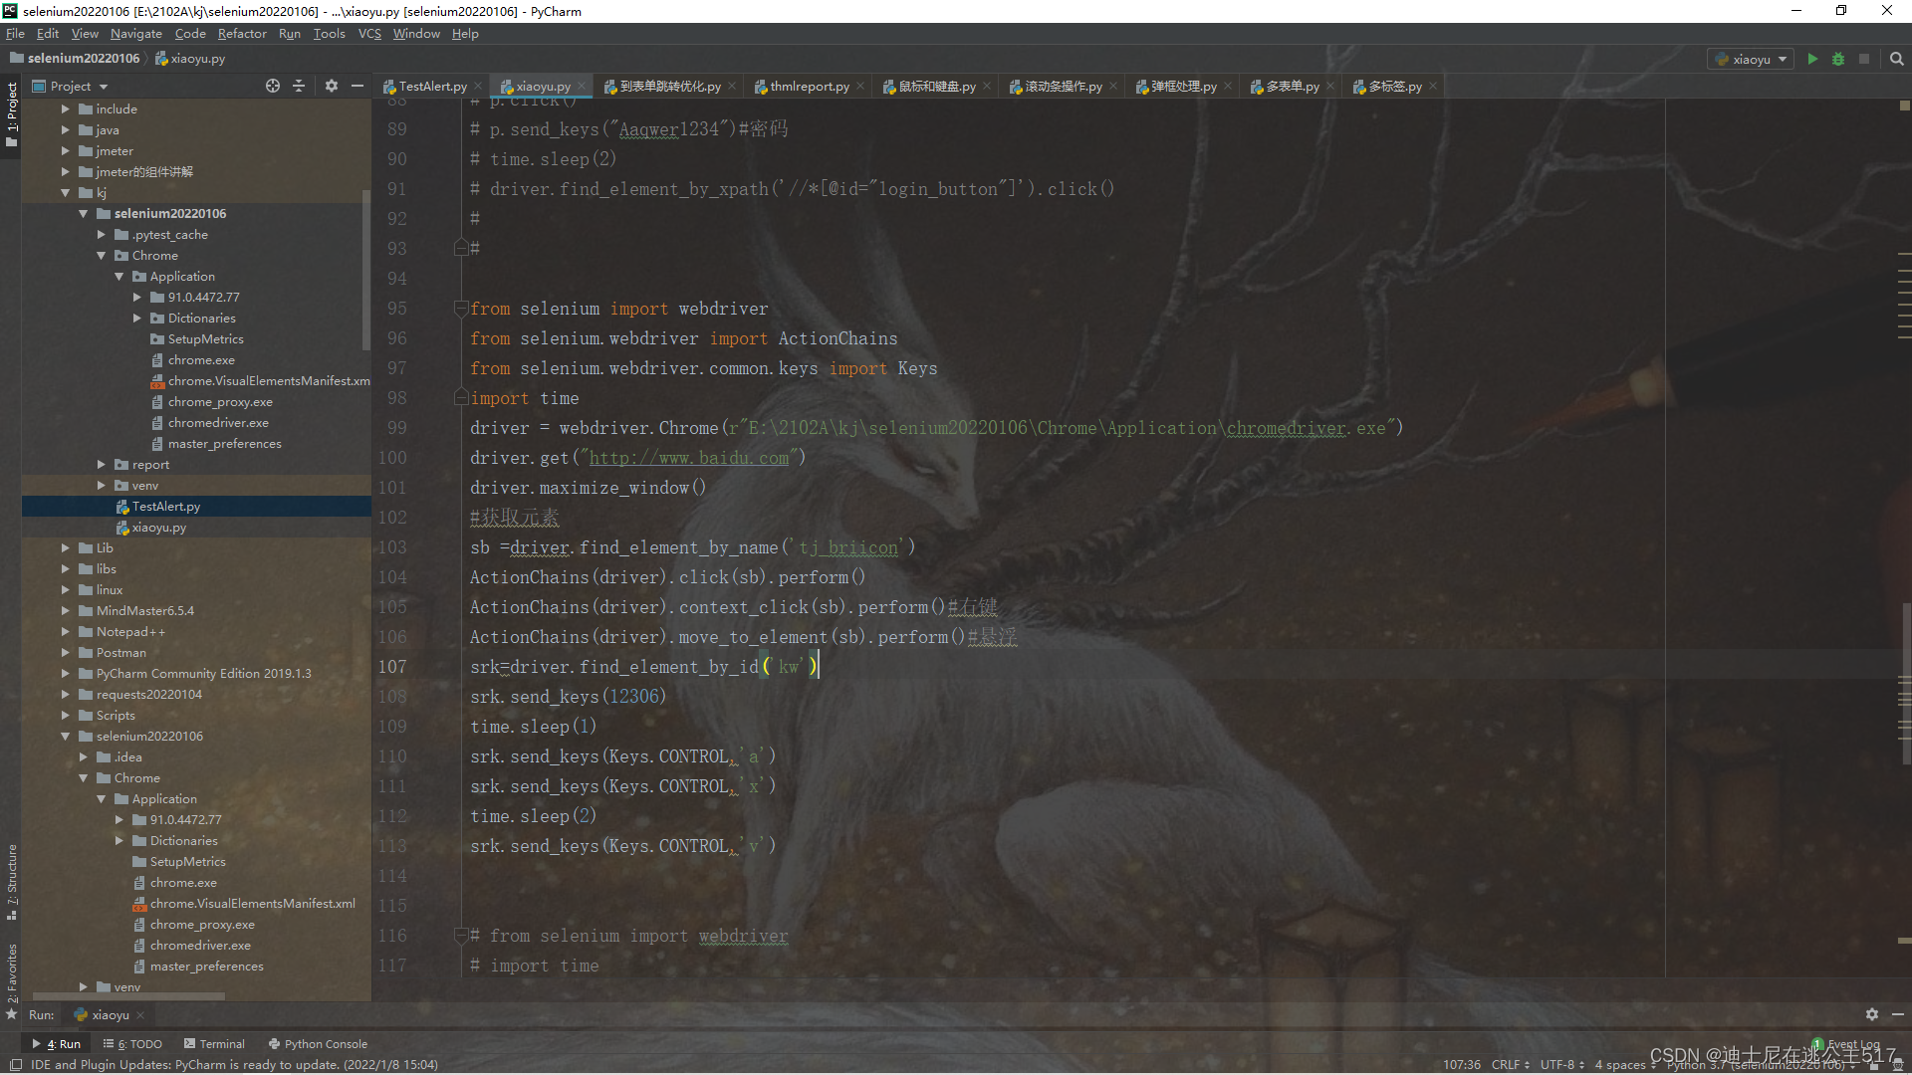This screenshot has width=1912, height=1075.
Task: Open the xiaoyu run configuration dropdown
Action: [x=1752, y=59]
